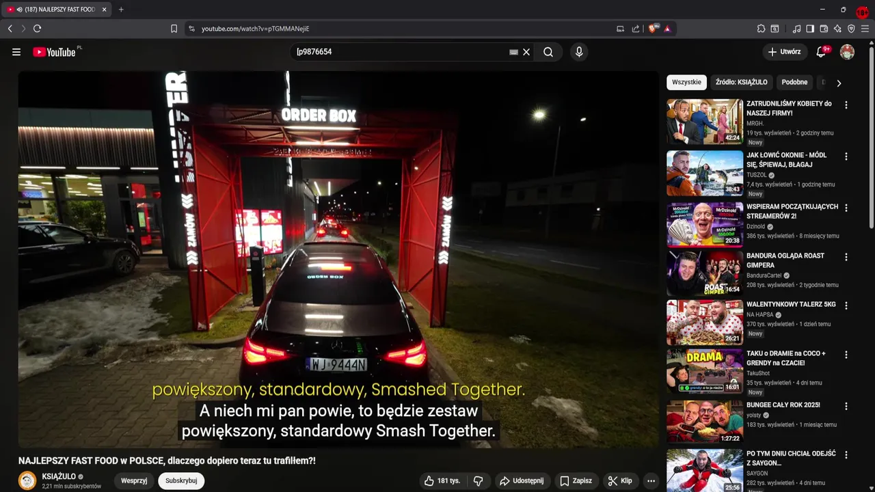This screenshot has width=875, height=492.
Task: Open PO TYM DNIU CHCIAŁ ODEJŚĆ title
Action: (x=791, y=459)
